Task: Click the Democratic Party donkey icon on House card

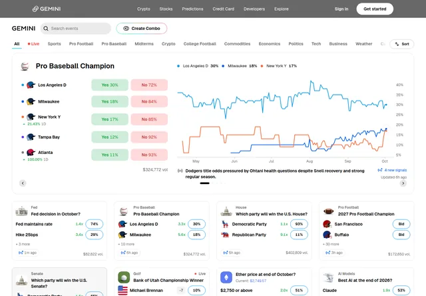Action: point(225,224)
